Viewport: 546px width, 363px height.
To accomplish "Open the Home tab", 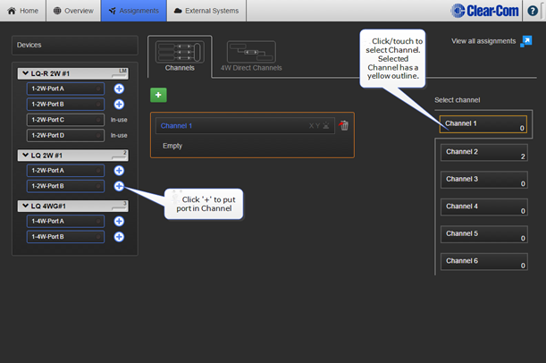I will (22, 11).
